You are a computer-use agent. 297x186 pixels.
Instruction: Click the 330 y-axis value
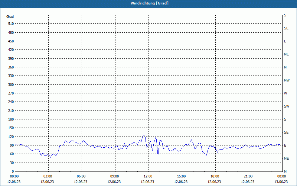click(11, 76)
